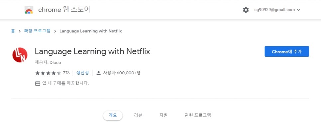Click the 사용자 600,000+명 text
Screen dimensions: 321x132
click(x=122, y=73)
